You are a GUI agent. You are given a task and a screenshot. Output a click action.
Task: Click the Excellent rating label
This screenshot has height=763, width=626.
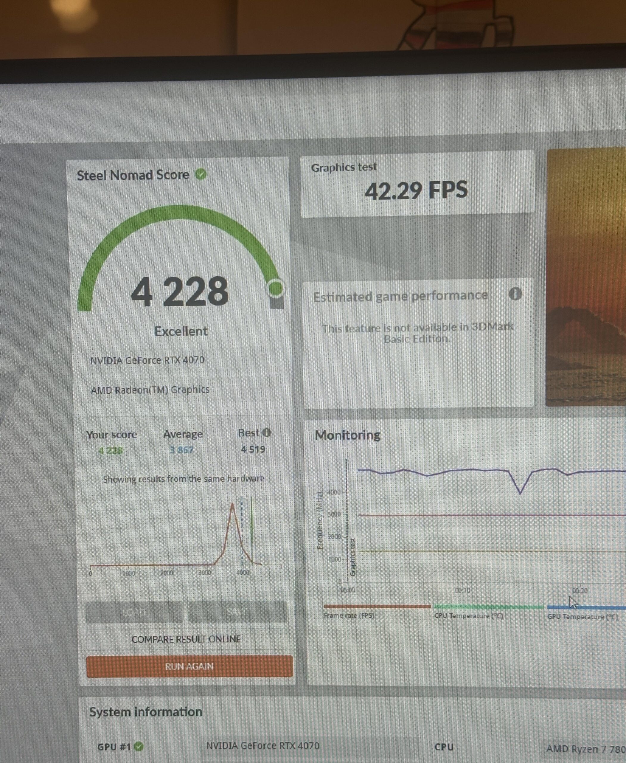[181, 331]
